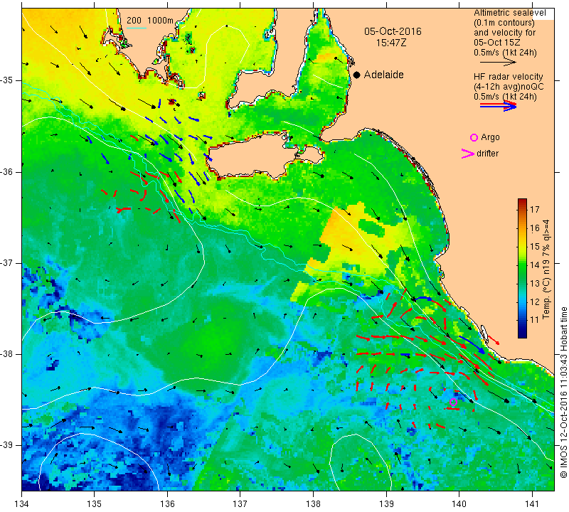
Task: Click the longitude axis label 141
Action: 532,504
